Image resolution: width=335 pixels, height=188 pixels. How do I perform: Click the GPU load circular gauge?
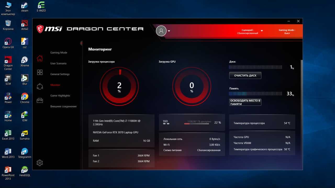(192, 86)
